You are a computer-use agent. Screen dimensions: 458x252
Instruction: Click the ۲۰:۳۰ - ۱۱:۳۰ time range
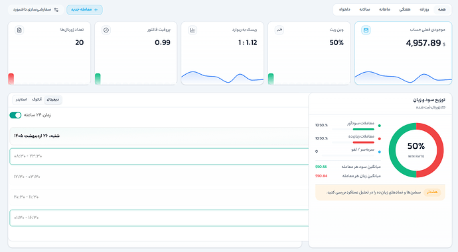click(x=26, y=197)
